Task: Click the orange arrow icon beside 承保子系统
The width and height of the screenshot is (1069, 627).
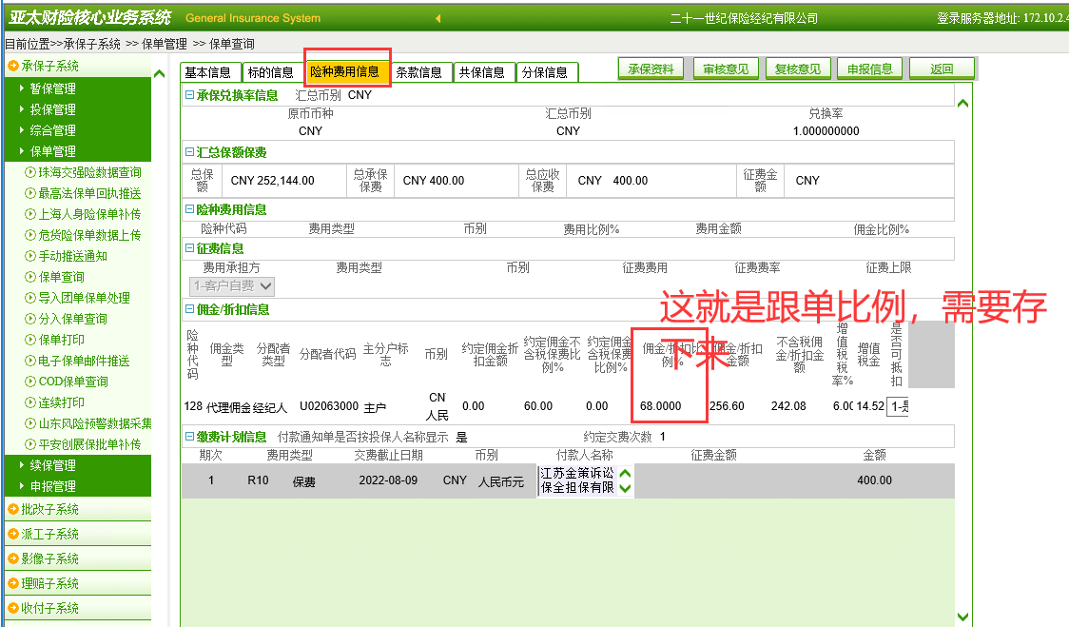Action: click(x=13, y=67)
